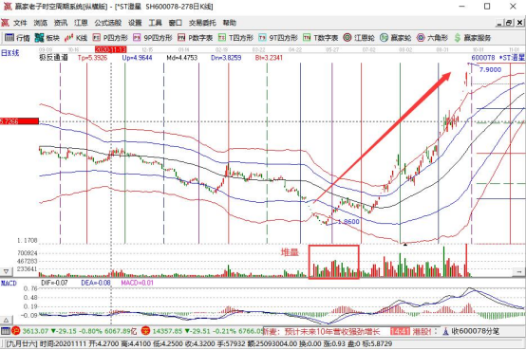The height and width of the screenshot is (350, 526).
Task: Select the 9T四方形 tool
Action: [x=278, y=38]
